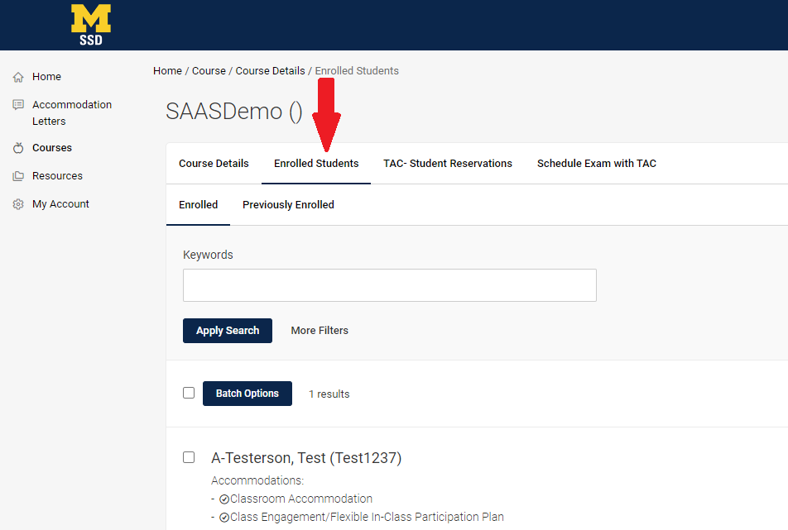Go to Home via the breadcrumb
The width and height of the screenshot is (788, 530).
(167, 70)
